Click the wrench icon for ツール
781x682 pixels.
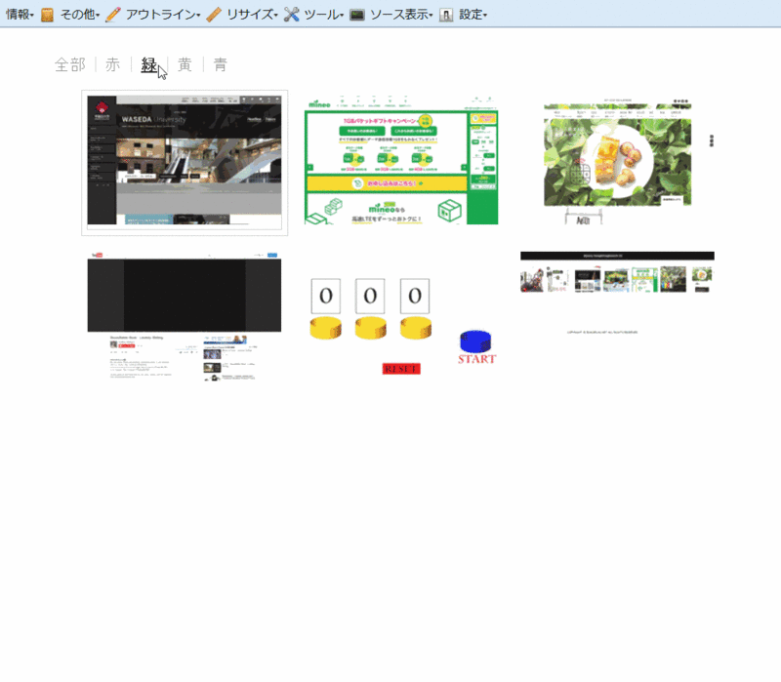tap(292, 14)
